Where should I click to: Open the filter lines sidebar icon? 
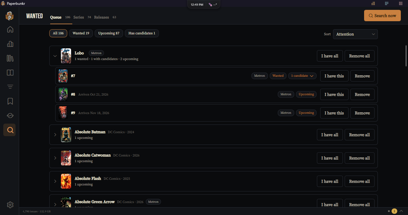[x=10, y=87]
